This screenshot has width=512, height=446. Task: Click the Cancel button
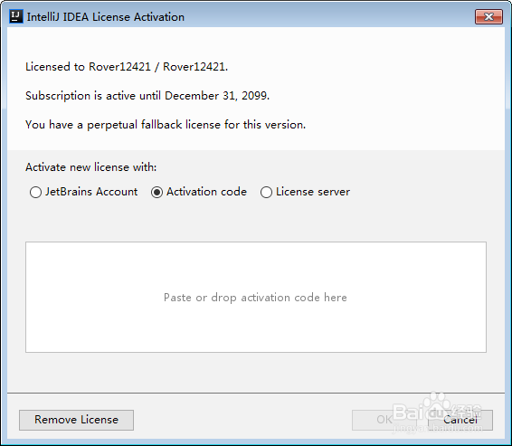coord(460,420)
